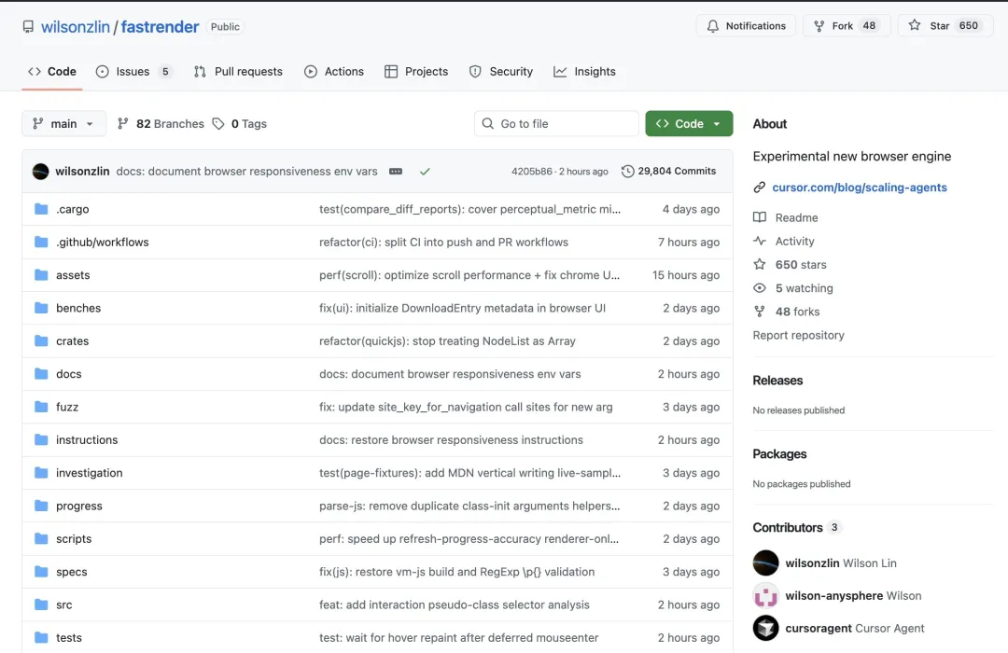Click the 82 Branches icon
Viewport: 1008px width, 653px height.
[x=123, y=123]
